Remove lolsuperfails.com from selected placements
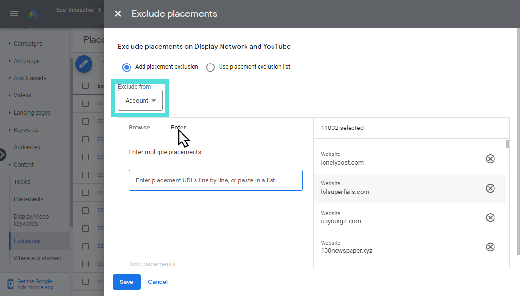Screen dimensions: 520x296 [x=490, y=188]
